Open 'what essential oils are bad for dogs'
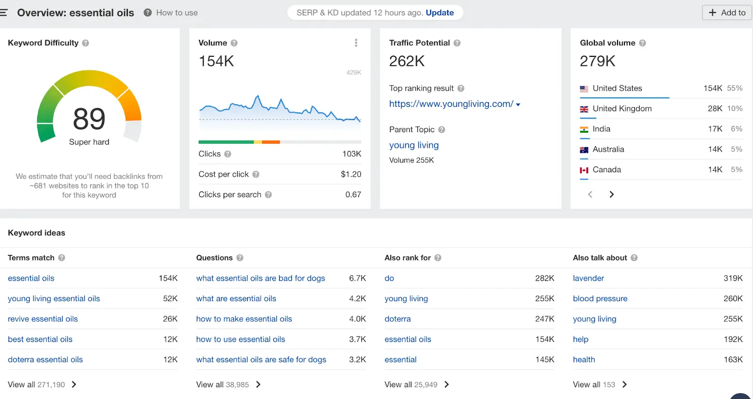The image size is (753, 399). coord(260,278)
